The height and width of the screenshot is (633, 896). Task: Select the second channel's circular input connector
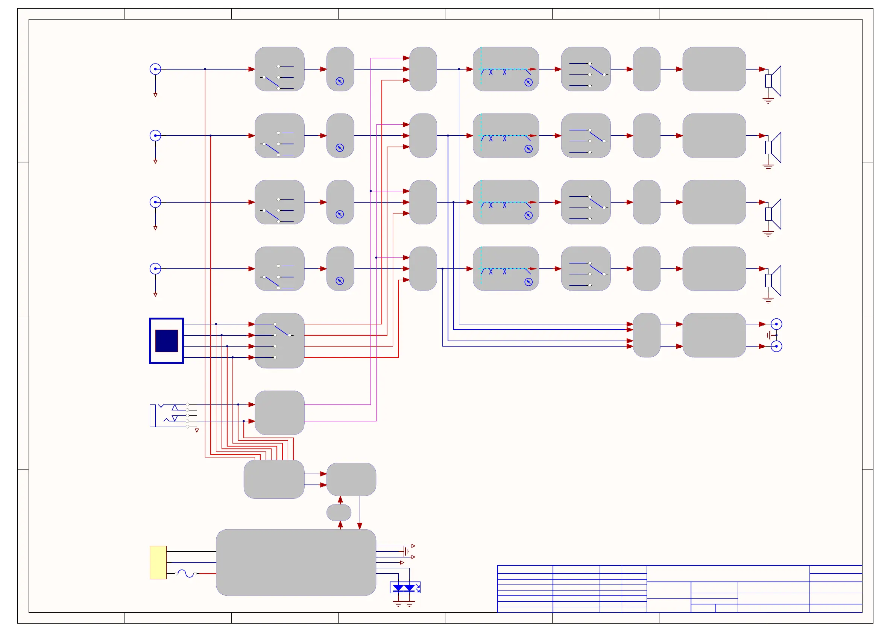155,136
